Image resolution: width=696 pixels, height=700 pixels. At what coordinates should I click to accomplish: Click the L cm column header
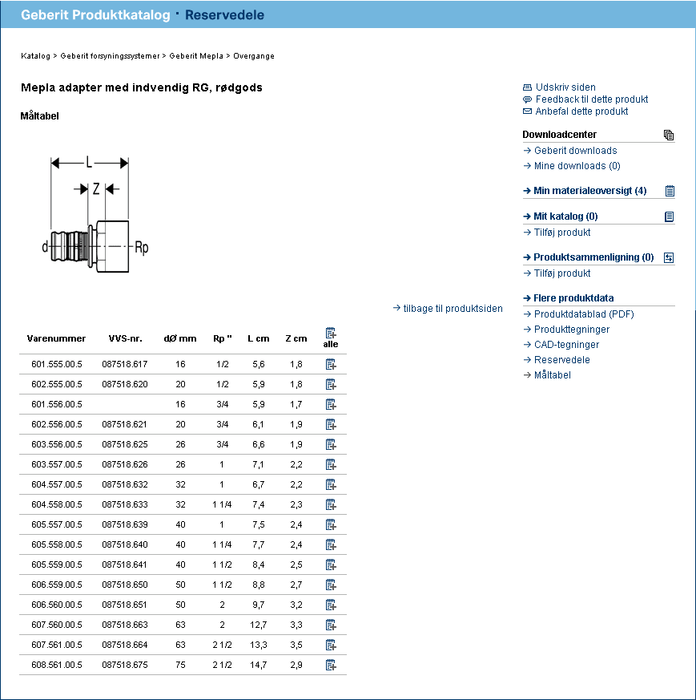coord(259,338)
